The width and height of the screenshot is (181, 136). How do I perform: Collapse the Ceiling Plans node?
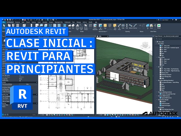pyautogui.click(x=157, y=57)
